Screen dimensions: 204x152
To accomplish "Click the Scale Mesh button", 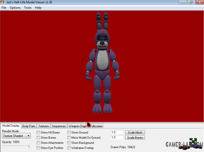I will coord(135,133).
